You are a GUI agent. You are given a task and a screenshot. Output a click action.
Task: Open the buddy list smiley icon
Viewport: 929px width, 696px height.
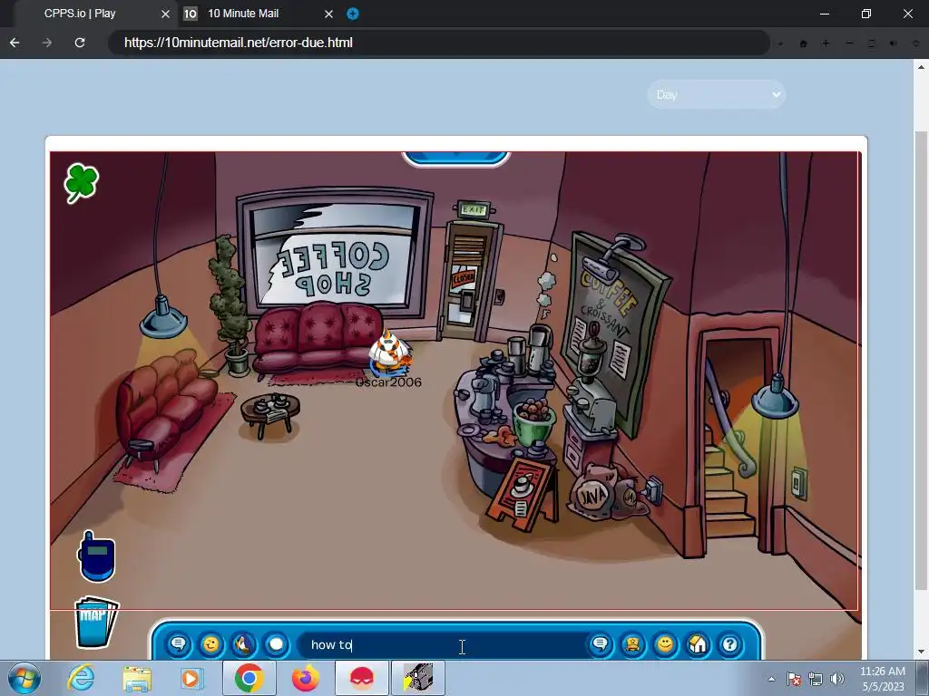click(x=665, y=644)
